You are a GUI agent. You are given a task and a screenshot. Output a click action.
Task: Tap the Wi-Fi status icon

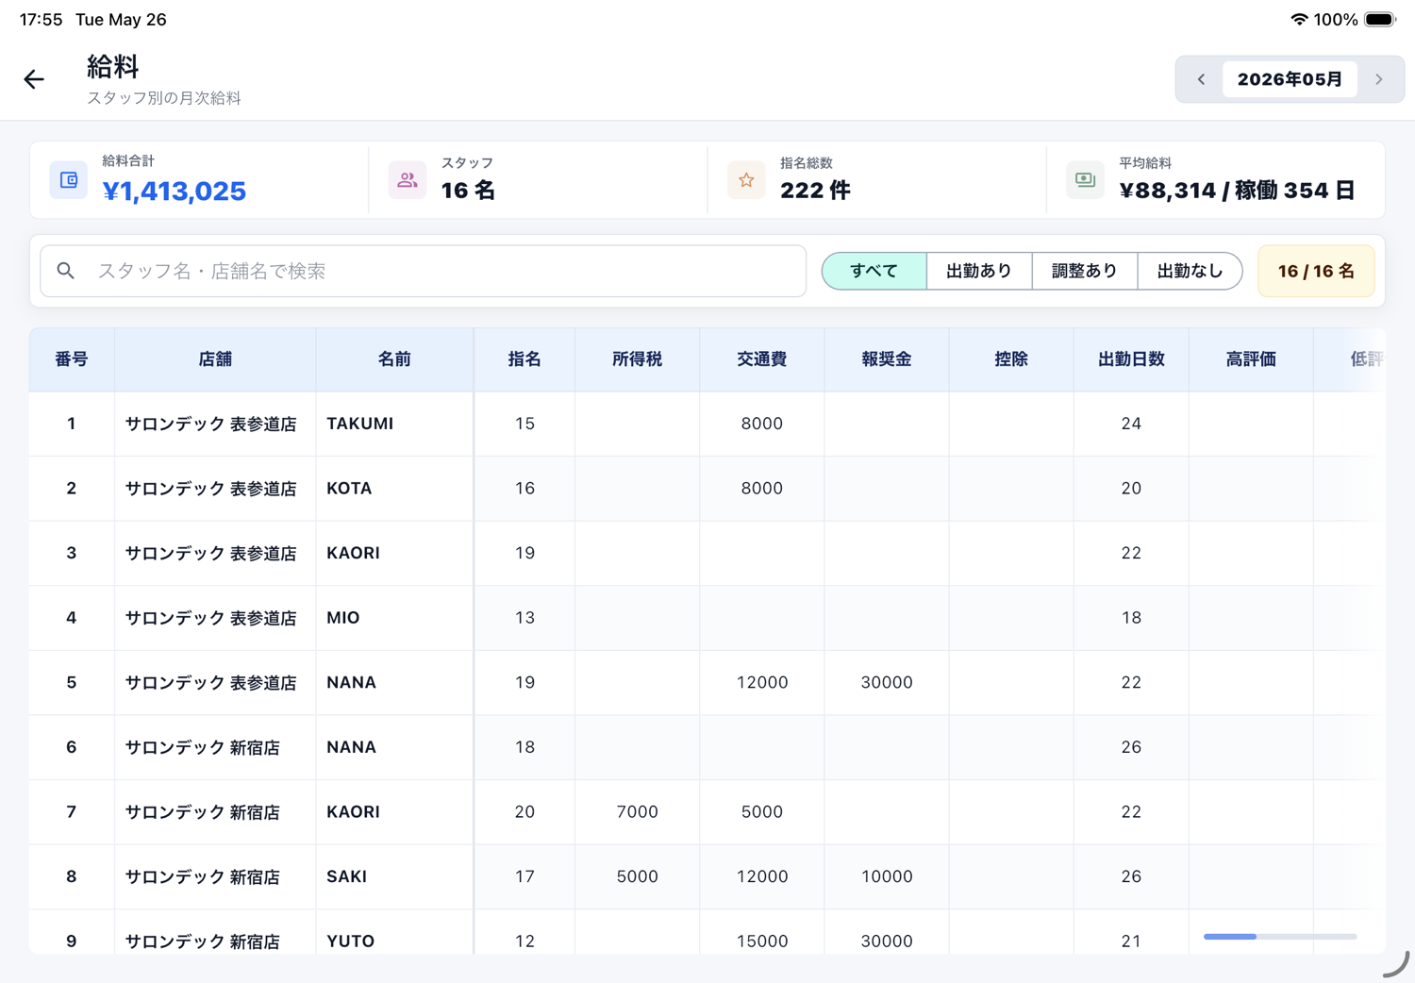[x=1299, y=20]
